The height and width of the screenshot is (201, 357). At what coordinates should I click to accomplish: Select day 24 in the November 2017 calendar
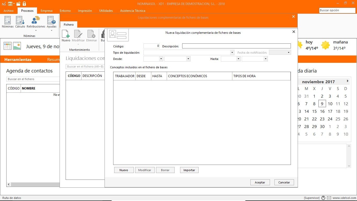(330, 119)
